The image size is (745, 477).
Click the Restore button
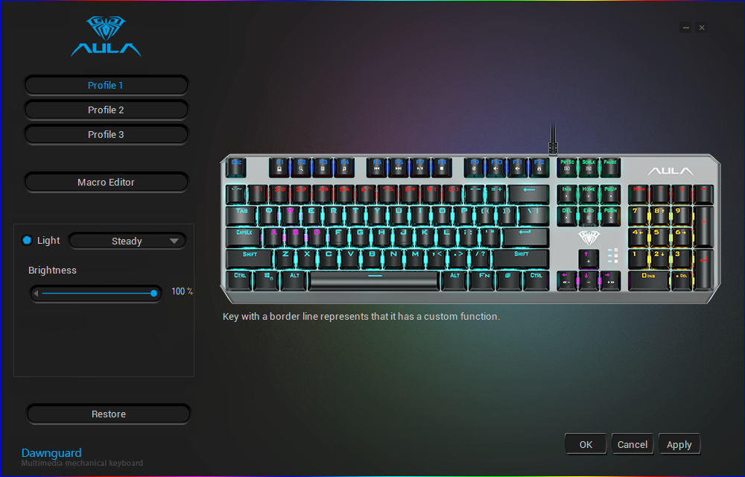[109, 414]
